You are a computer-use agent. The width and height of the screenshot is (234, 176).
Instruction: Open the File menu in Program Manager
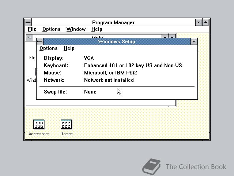point(32,29)
